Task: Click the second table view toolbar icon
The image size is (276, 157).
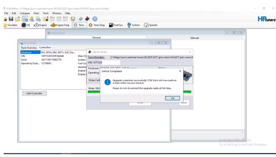Action: (x=59, y=19)
